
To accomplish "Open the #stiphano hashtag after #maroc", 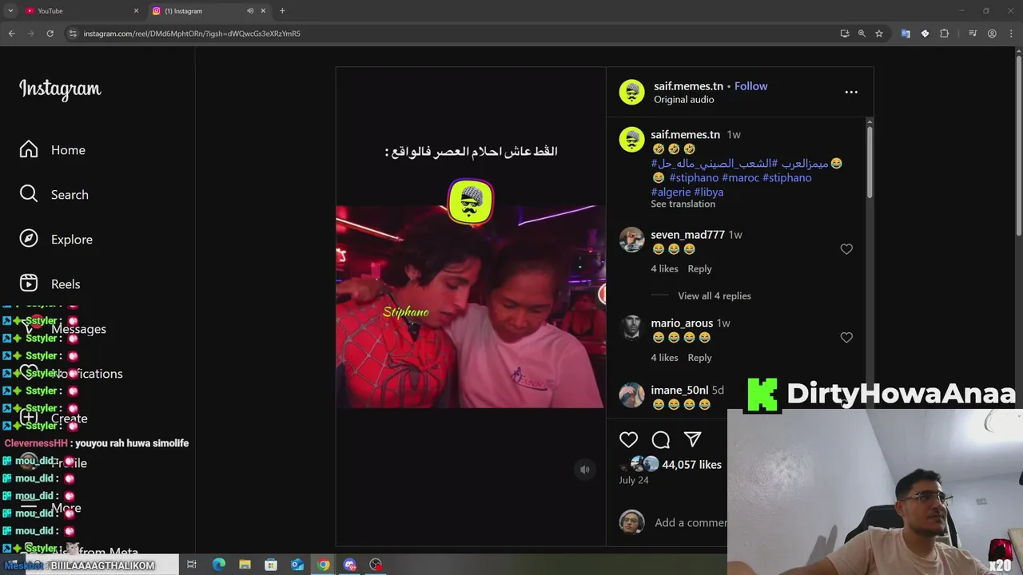I will click(786, 177).
